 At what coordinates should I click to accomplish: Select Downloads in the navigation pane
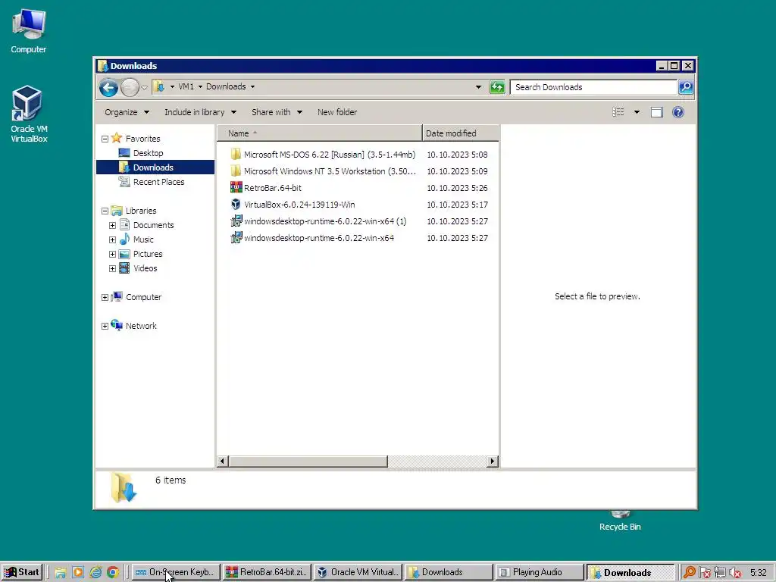[x=153, y=167]
